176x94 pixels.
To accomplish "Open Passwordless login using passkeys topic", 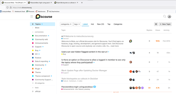I will click(x=77, y=87).
